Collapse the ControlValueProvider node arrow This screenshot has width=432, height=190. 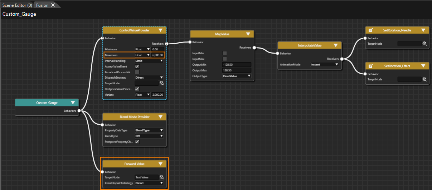click(160, 30)
